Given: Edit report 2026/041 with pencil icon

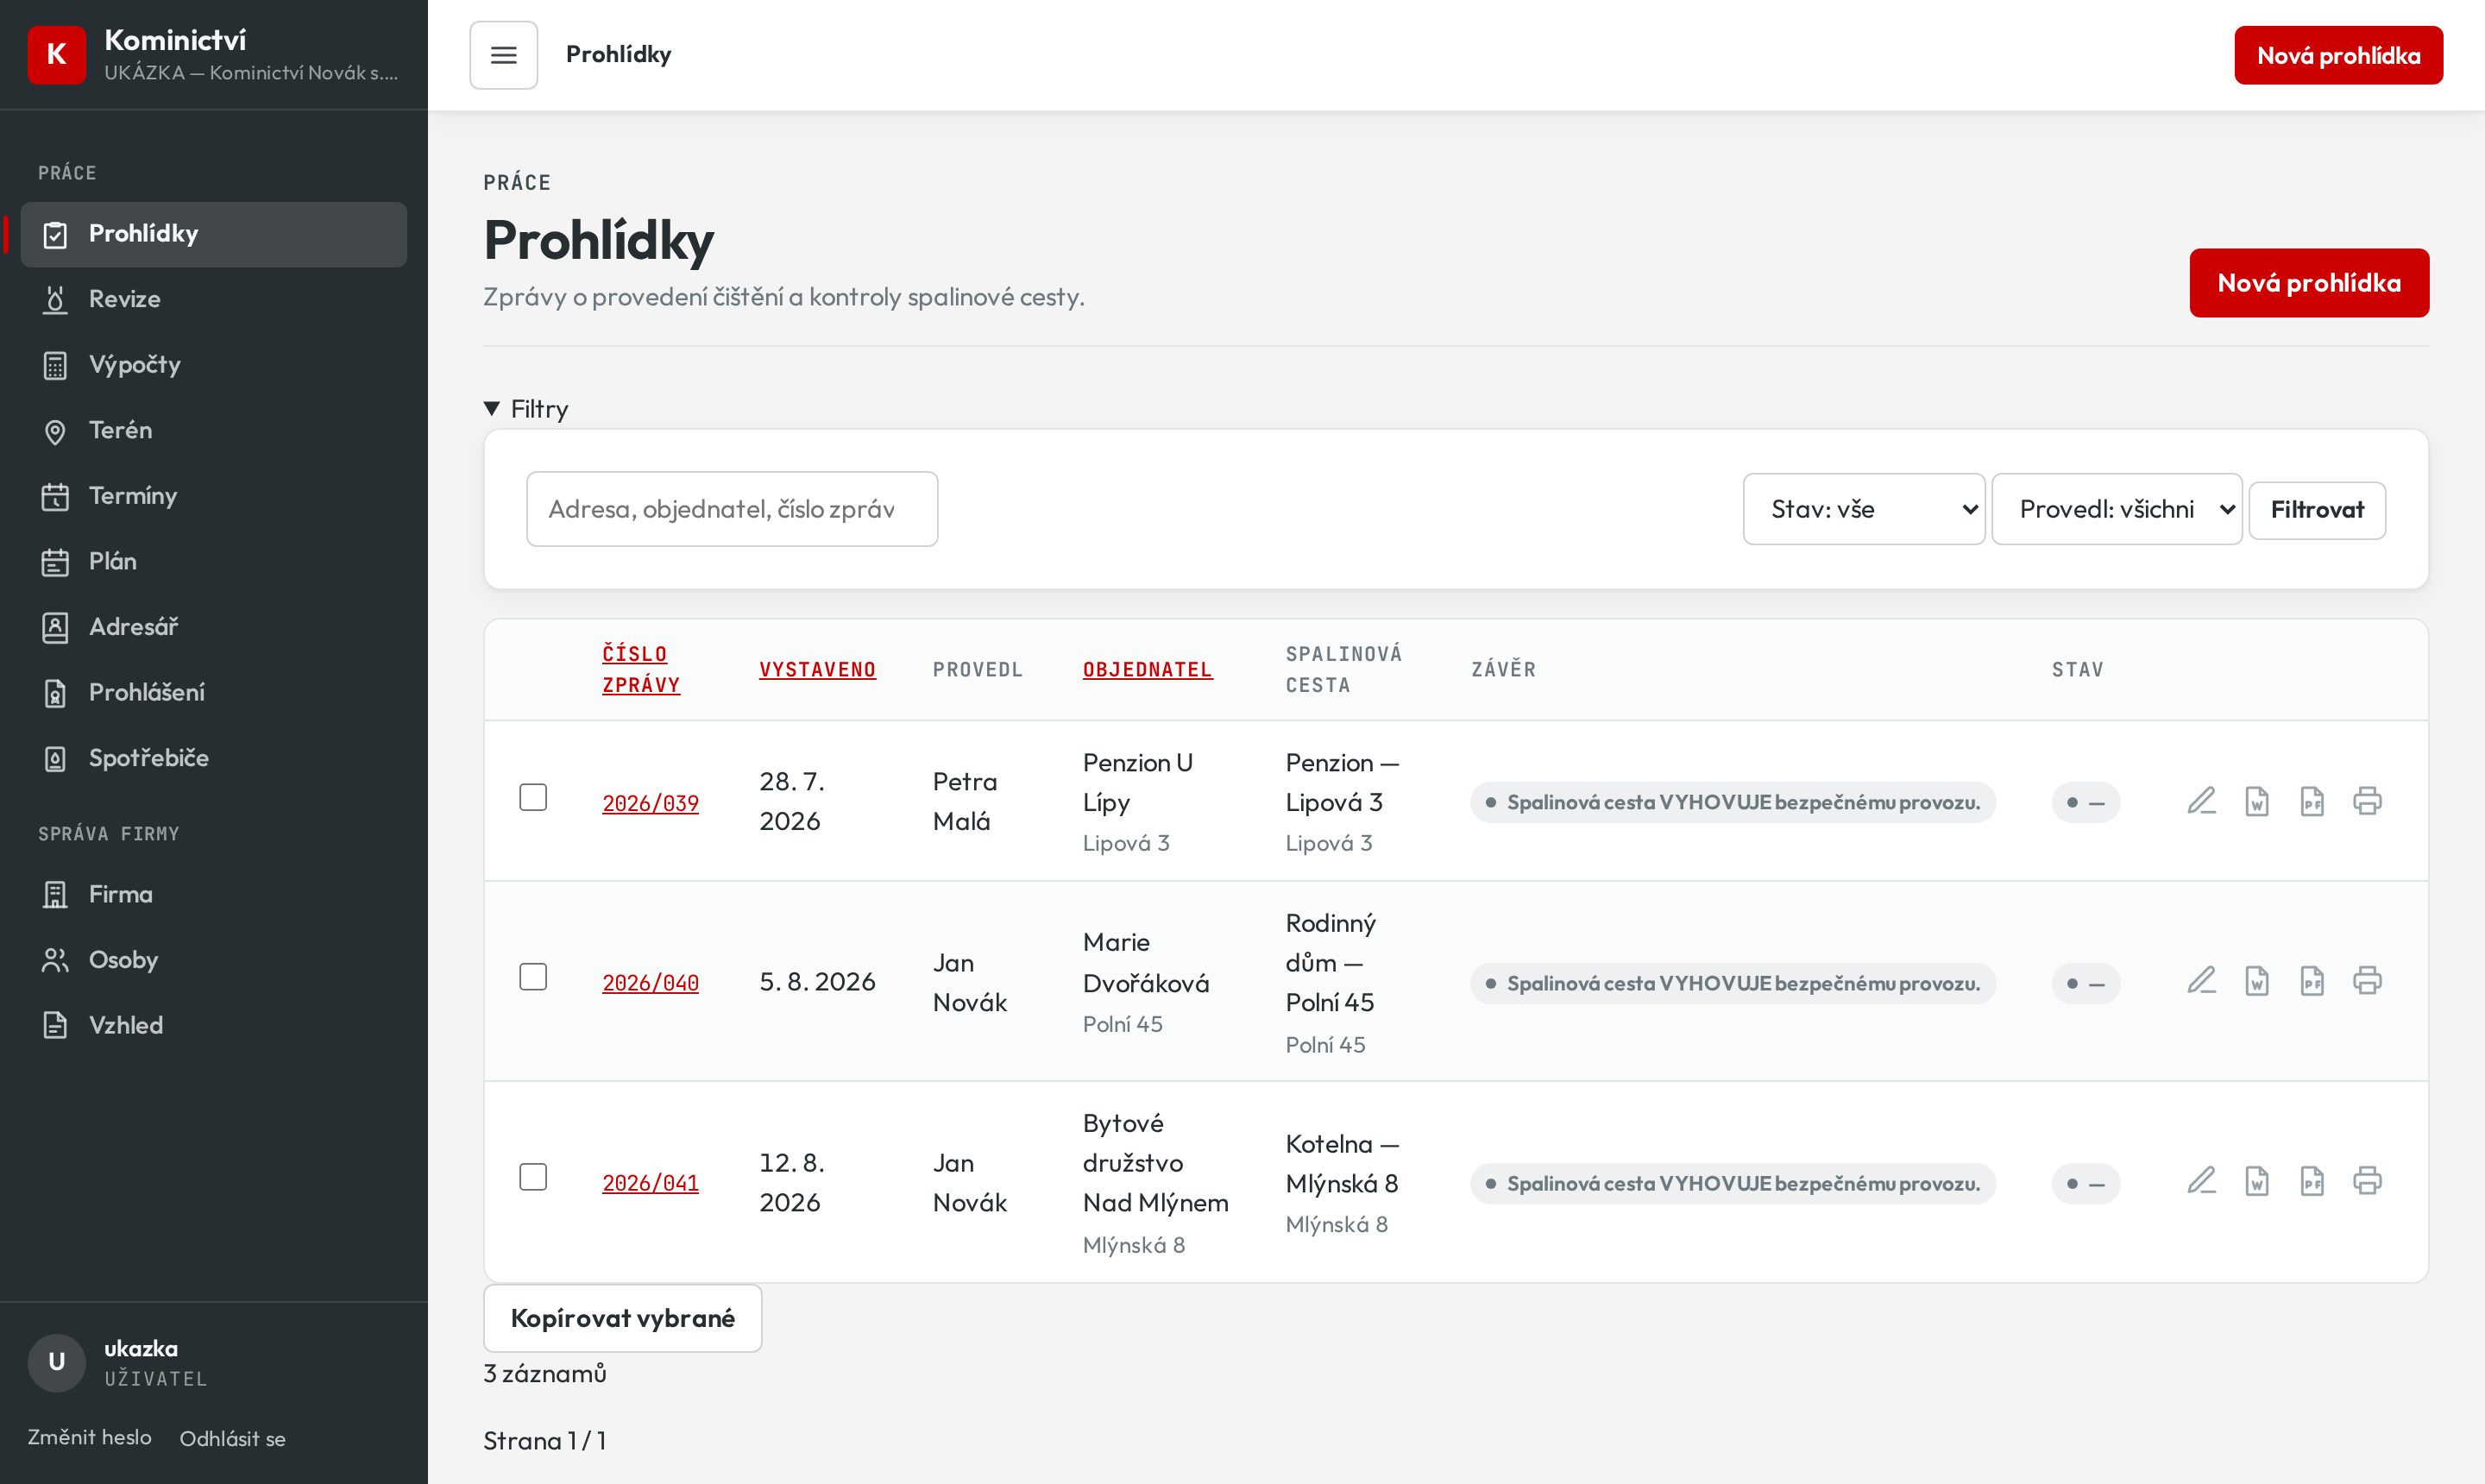Looking at the screenshot, I should [2201, 1182].
